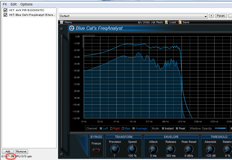Click the Redo arrow icon
Image resolution: width=232 pixels, height=160 pixels.
[x=153, y=22]
